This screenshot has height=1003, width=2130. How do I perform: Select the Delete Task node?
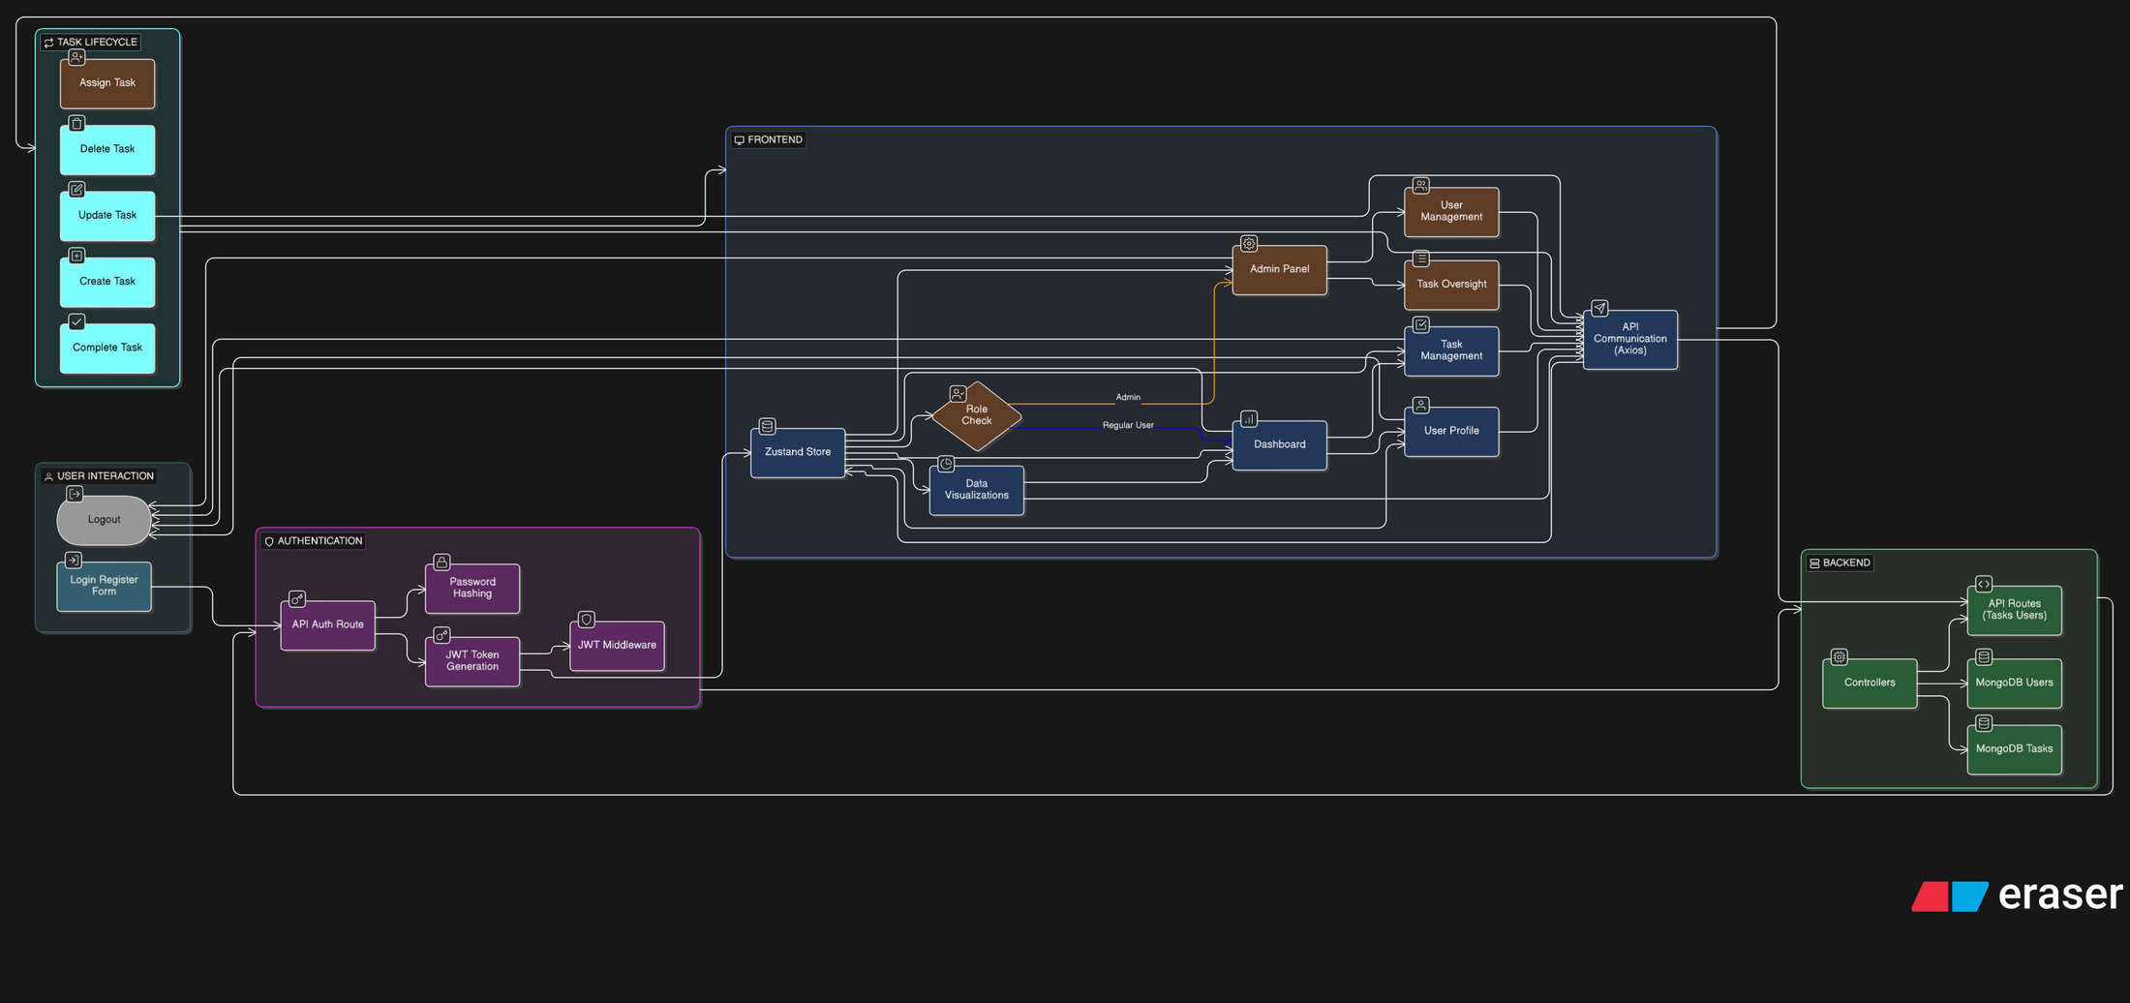(107, 149)
